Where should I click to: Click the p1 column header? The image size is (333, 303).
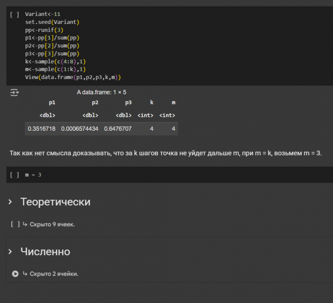[x=52, y=102]
